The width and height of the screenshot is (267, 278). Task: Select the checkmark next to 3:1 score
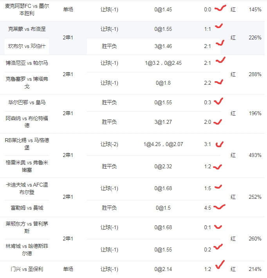(x=219, y=144)
